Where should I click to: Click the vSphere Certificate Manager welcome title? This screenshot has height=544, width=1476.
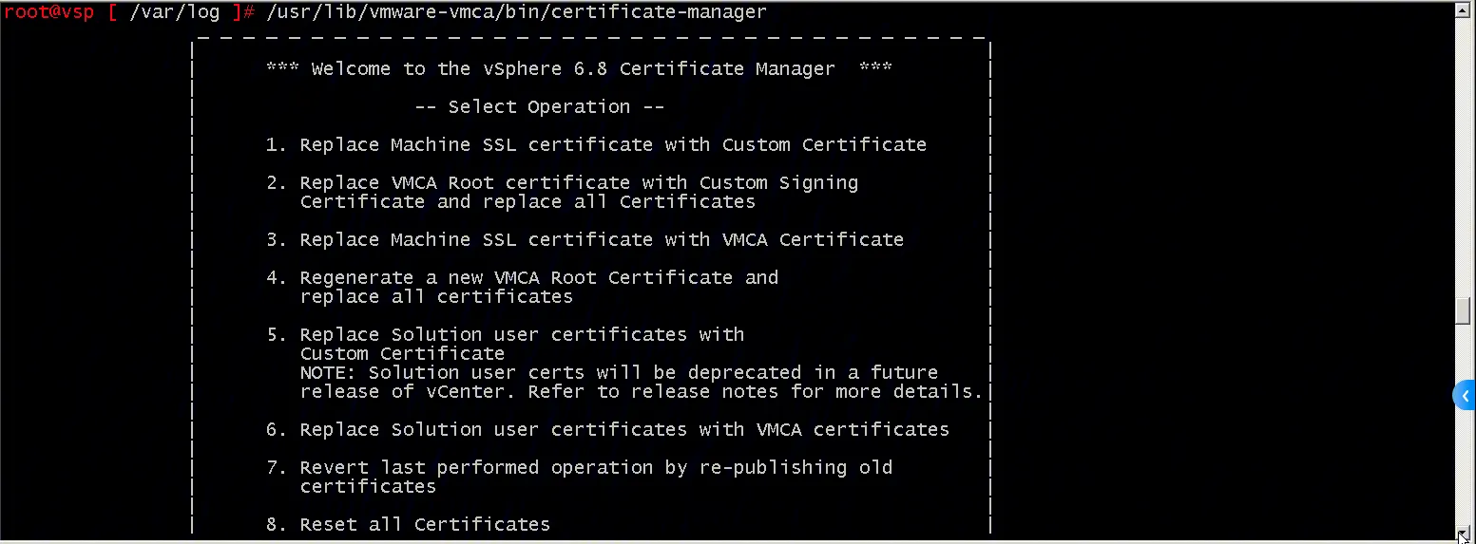(578, 68)
